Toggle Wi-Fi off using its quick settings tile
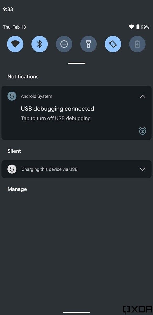 pyautogui.click(x=15, y=44)
